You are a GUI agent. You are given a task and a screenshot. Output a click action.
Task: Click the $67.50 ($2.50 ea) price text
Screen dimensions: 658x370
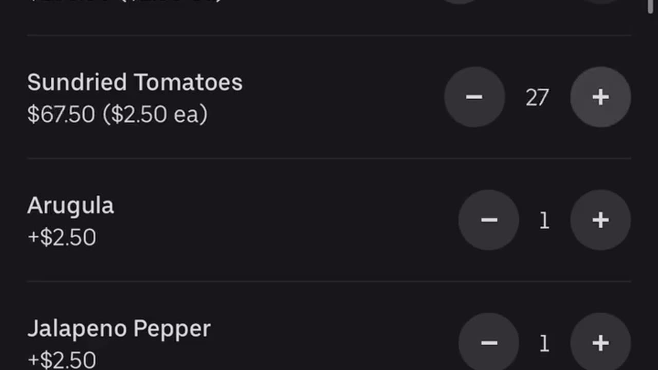point(117,114)
